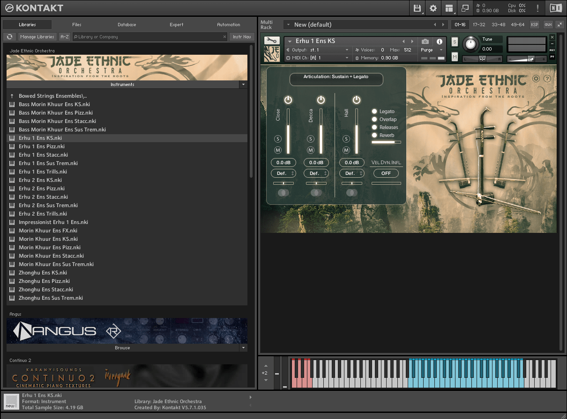Open the help question mark icon

(x=547, y=79)
